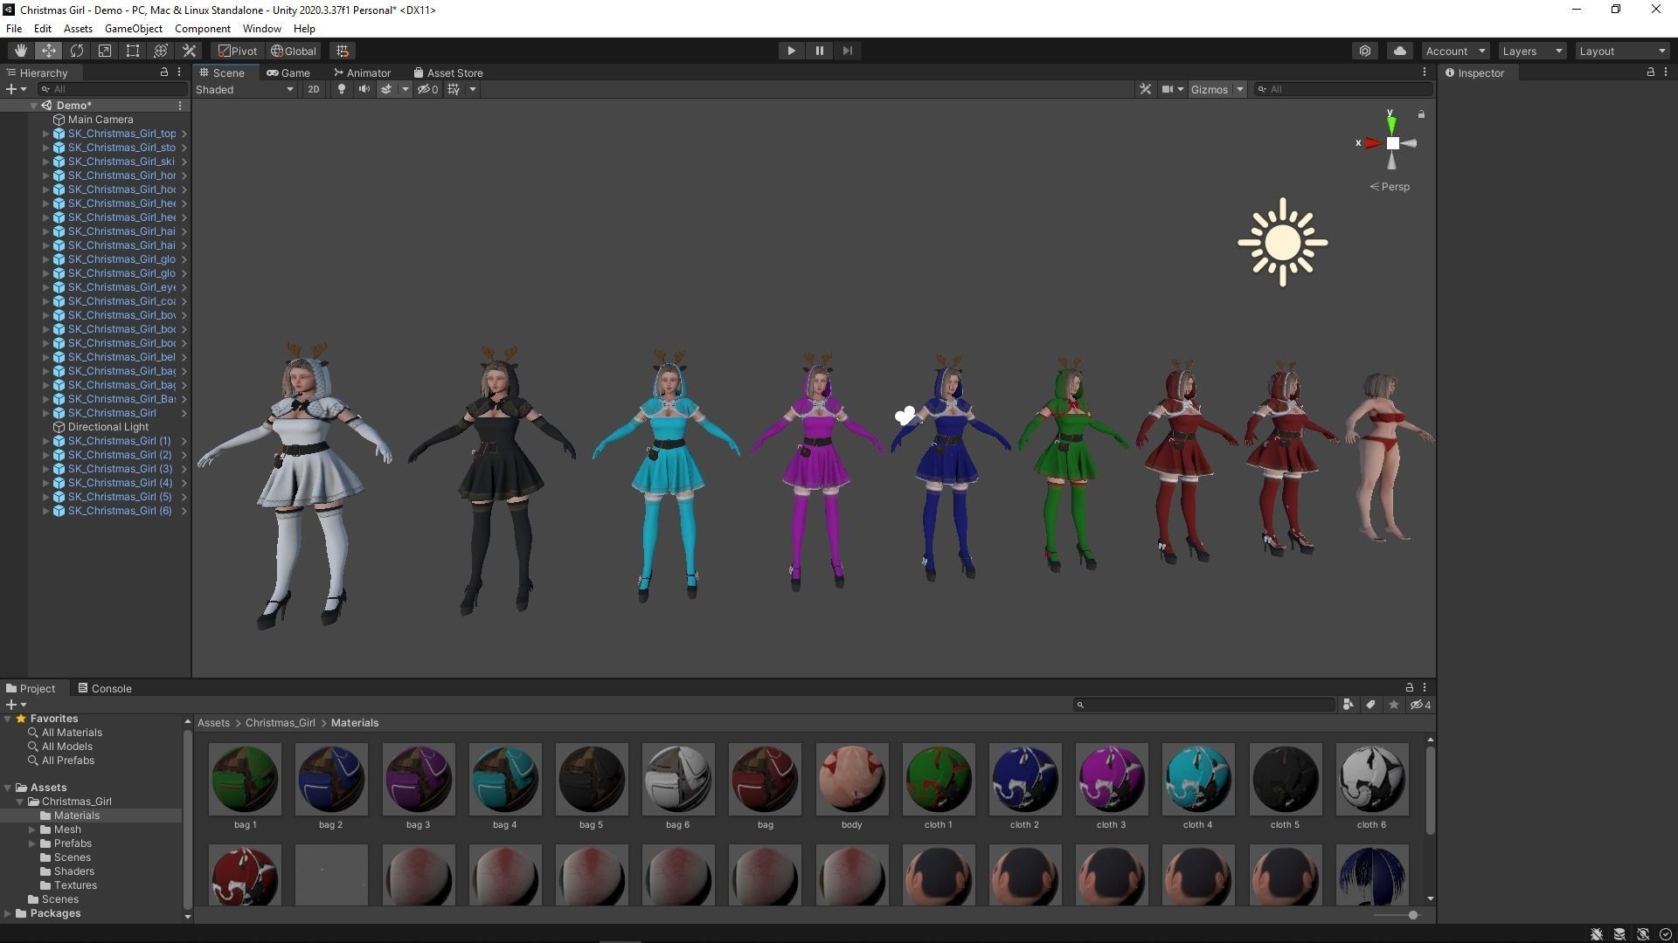Click the Pause button
Viewport: 1678px width, 943px height.
[x=819, y=51]
